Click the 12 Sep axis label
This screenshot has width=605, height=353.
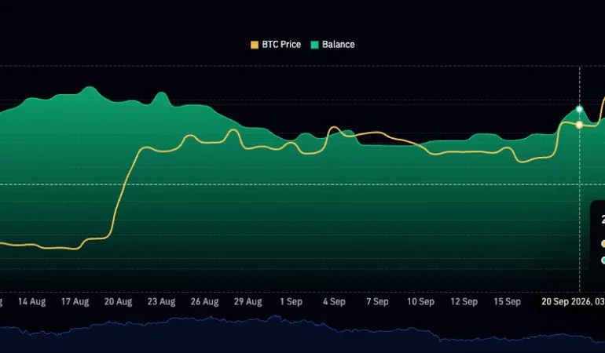click(x=464, y=302)
